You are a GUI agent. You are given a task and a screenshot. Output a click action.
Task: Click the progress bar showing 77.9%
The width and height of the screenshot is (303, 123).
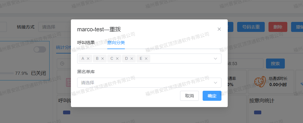tap(7, 73)
